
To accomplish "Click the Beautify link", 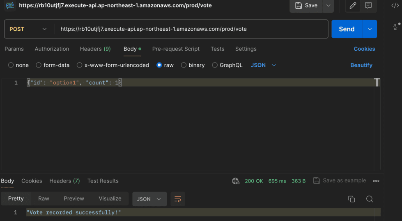I will pyautogui.click(x=361, y=65).
